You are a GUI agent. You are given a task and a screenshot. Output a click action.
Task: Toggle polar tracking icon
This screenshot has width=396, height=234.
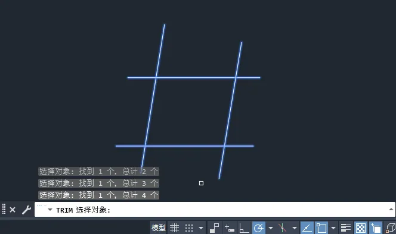tap(259, 228)
